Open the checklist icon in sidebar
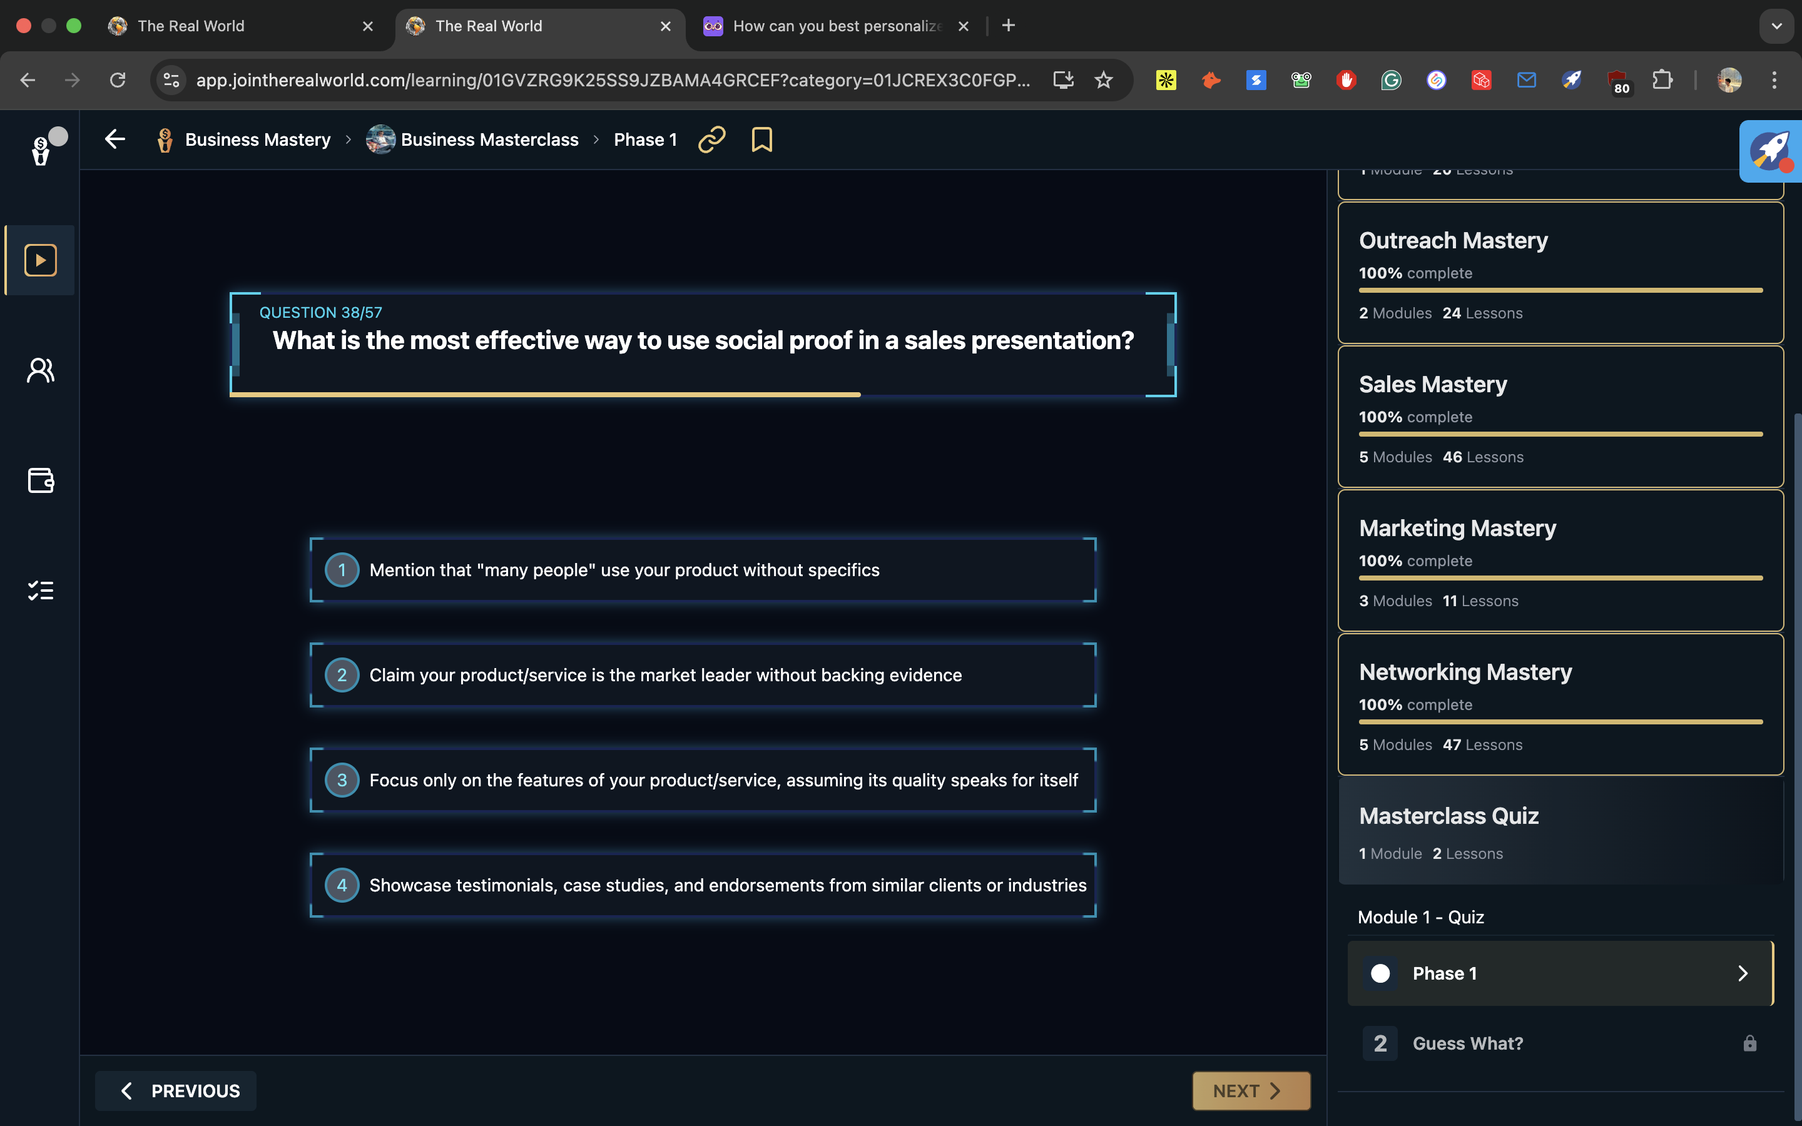Screen dimensions: 1802x1126 tap(40, 591)
